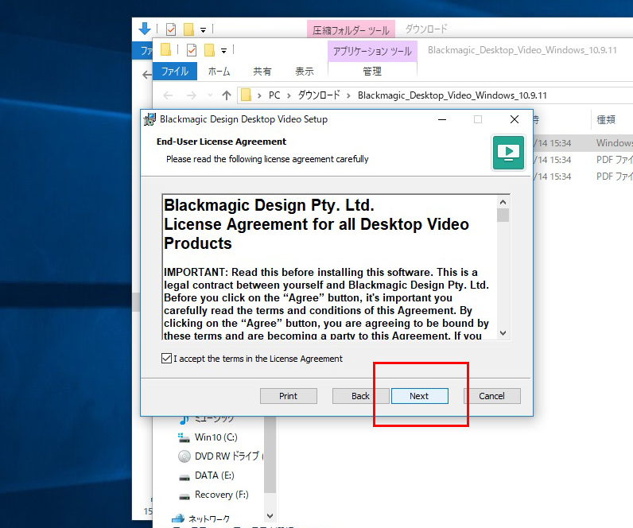Screen dimensions: 633x528
Task: Open the ホーム ribbon tab
Action: tap(219, 72)
